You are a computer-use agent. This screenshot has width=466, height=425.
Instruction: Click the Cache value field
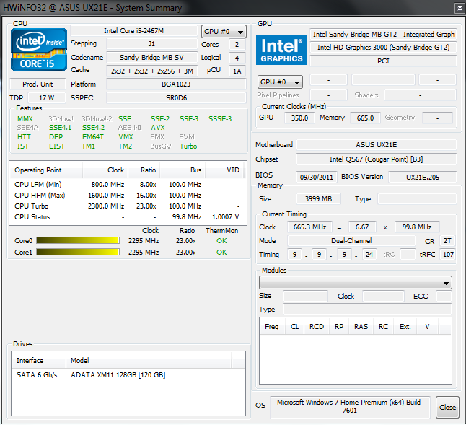152,71
